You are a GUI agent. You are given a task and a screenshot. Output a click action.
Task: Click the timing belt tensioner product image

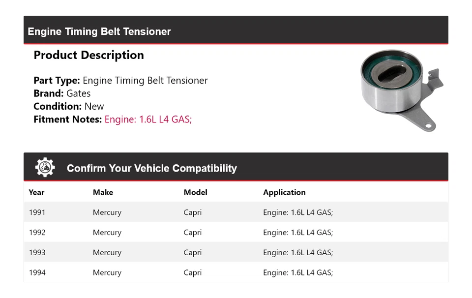(401, 90)
